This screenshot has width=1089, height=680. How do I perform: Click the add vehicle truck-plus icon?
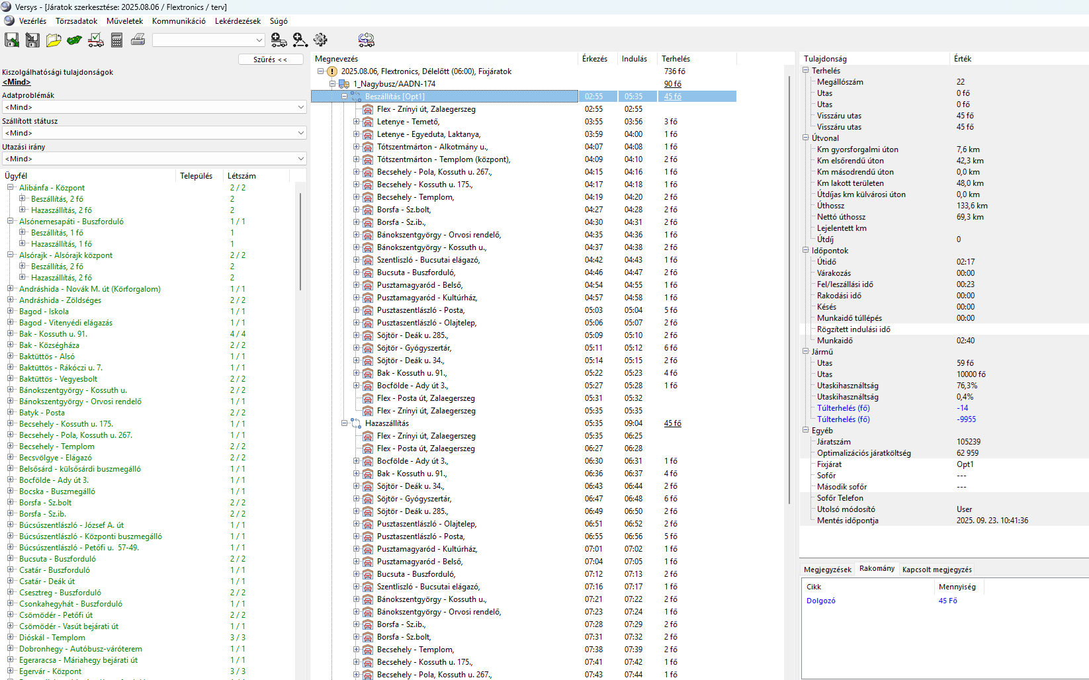point(279,40)
